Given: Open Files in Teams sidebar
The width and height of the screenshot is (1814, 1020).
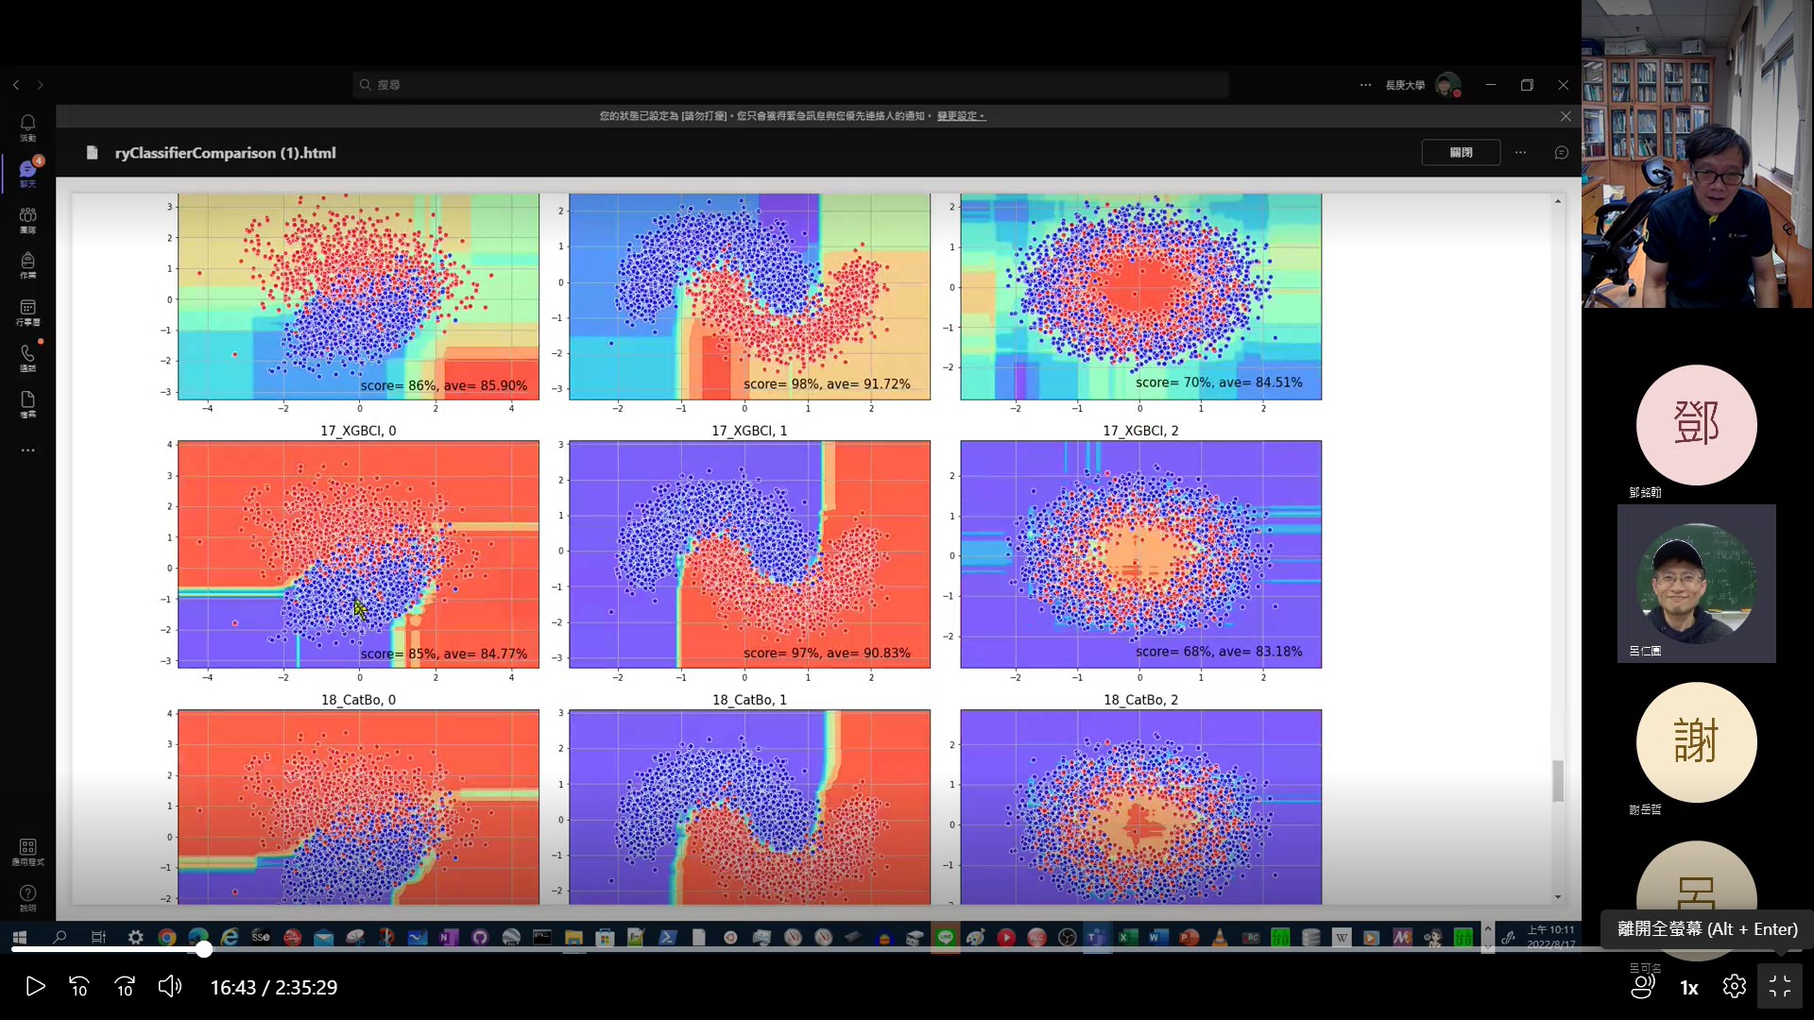Looking at the screenshot, I should 27,404.
